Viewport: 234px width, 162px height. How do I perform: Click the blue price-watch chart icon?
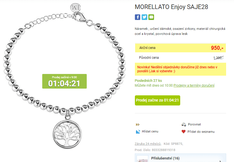138,132
